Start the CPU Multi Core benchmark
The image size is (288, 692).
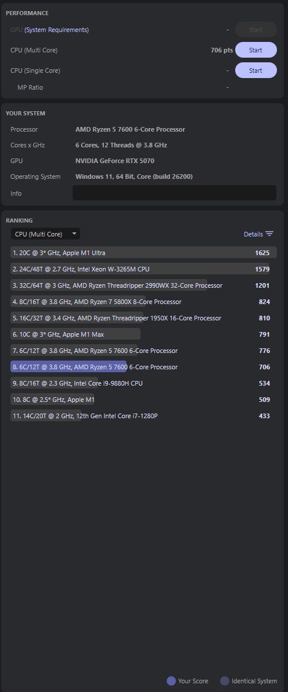pos(256,50)
